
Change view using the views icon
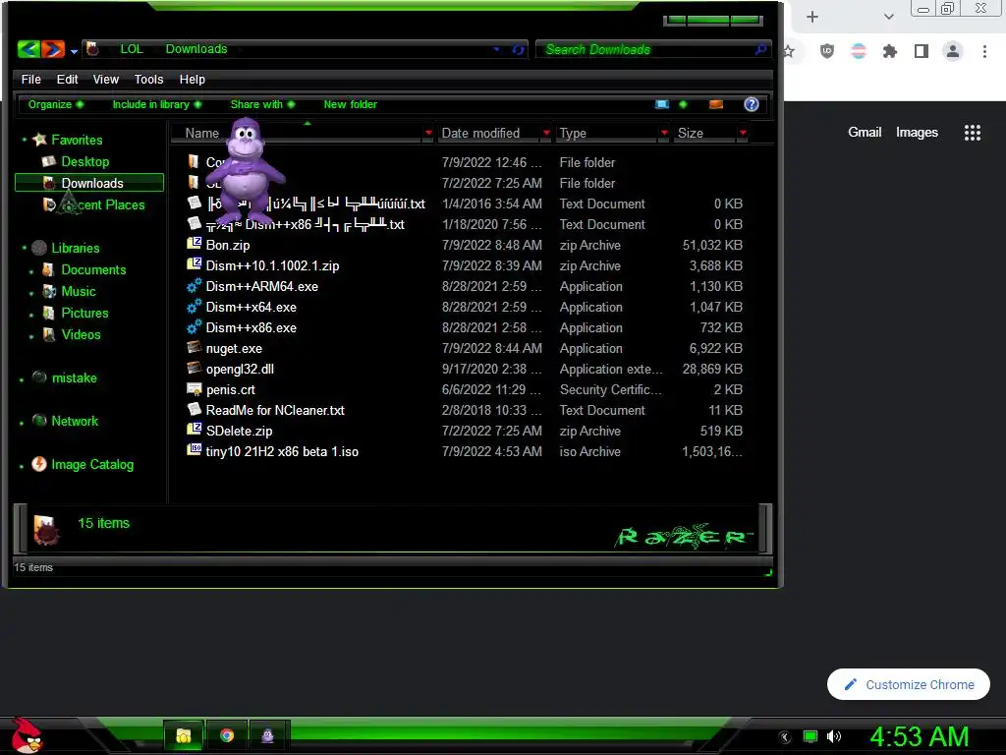[x=662, y=104]
